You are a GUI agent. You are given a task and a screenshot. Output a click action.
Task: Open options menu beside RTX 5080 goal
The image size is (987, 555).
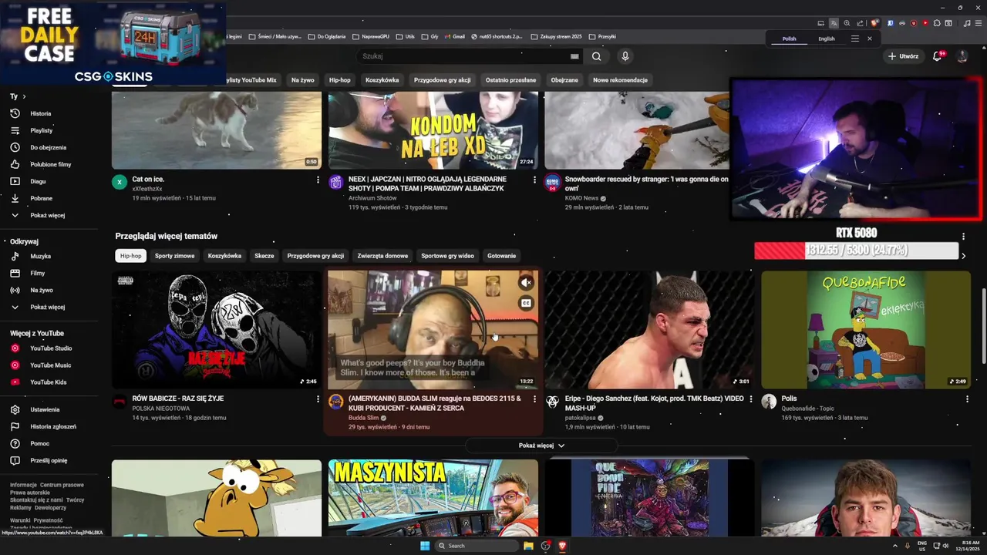point(963,237)
